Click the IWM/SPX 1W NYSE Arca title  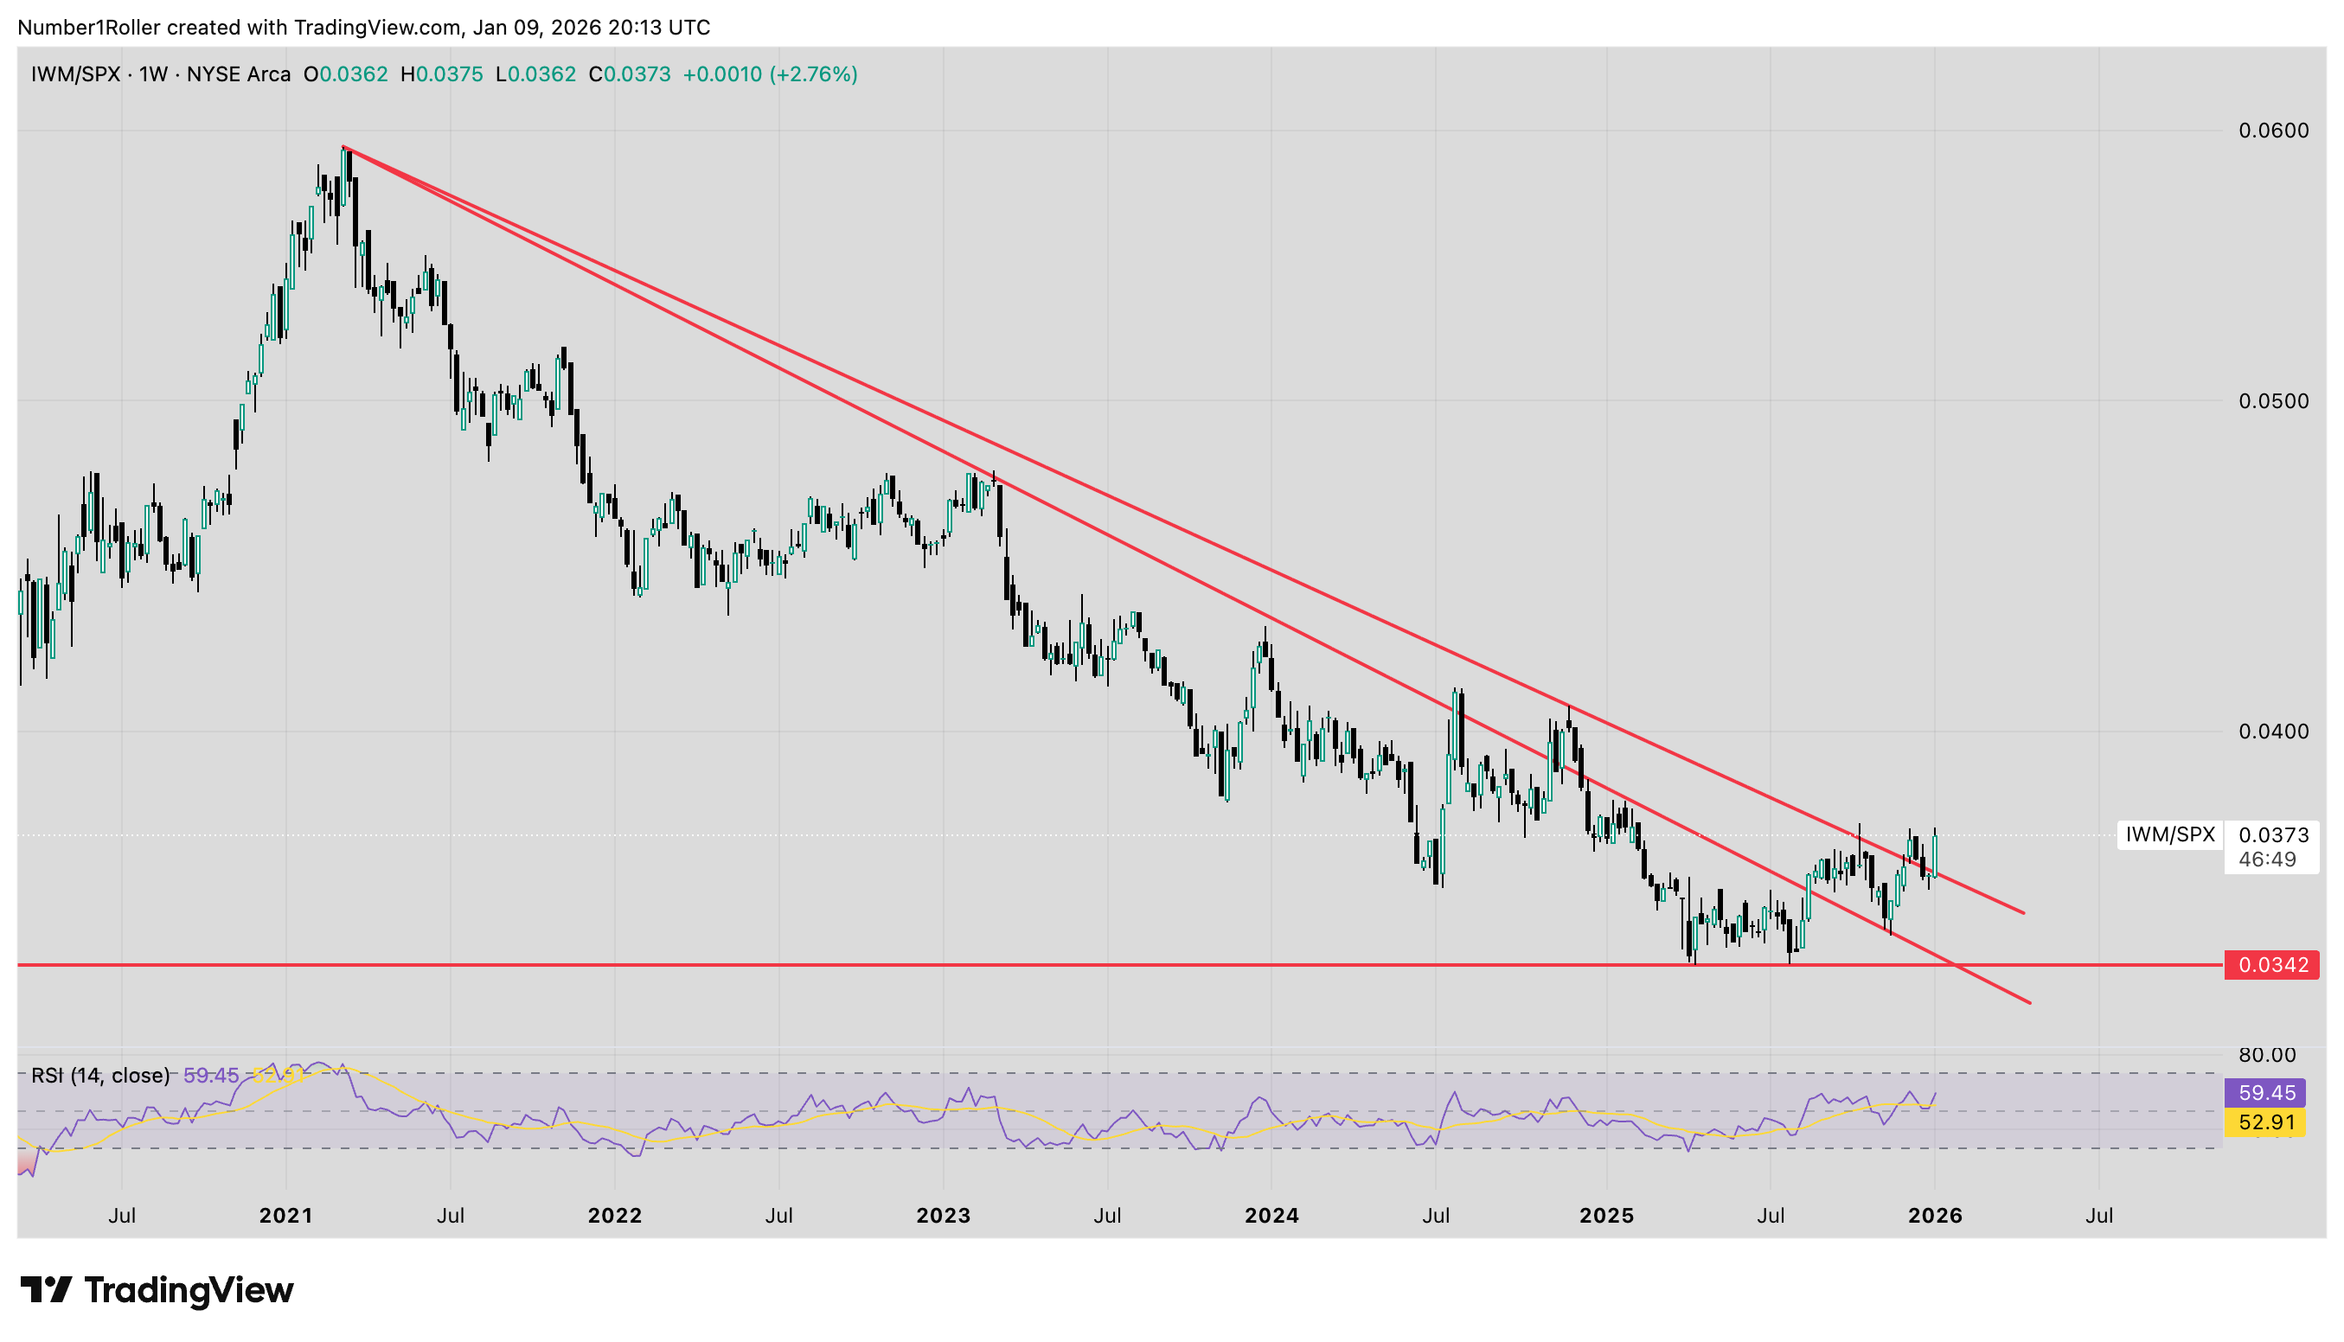[x=160, y=74]
